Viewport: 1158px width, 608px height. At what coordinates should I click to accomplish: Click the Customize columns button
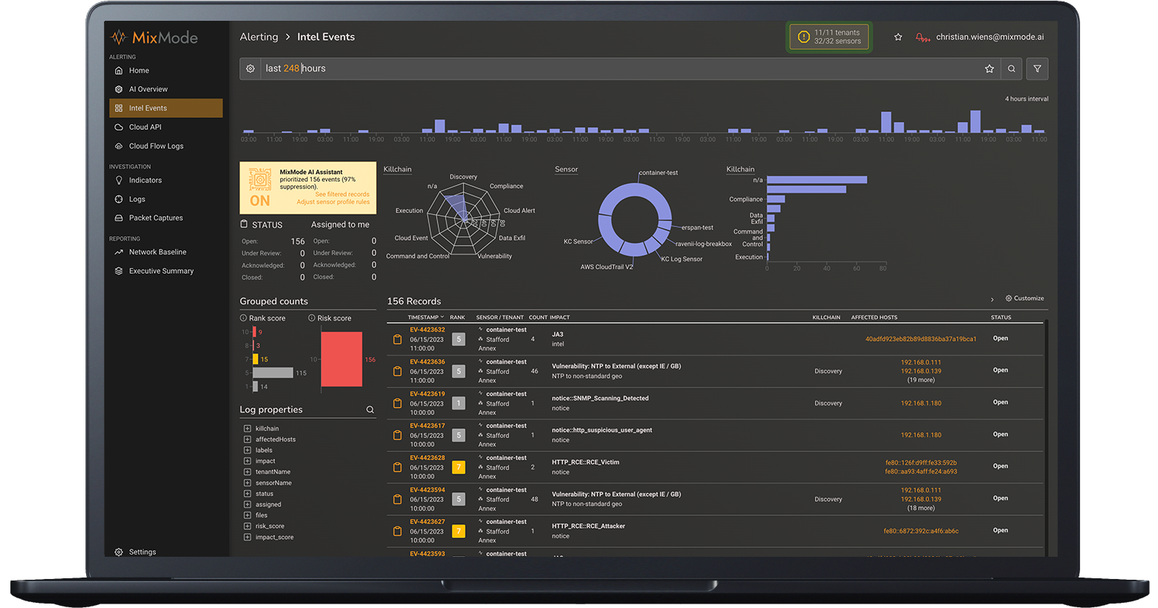(x=1024, y=298)
